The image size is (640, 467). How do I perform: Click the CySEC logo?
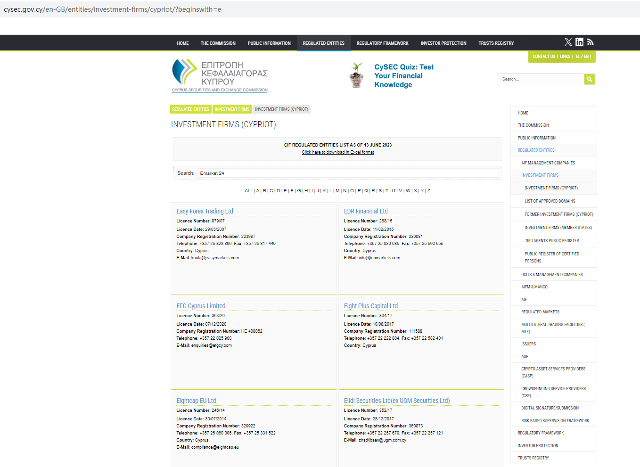pos(220,75)
